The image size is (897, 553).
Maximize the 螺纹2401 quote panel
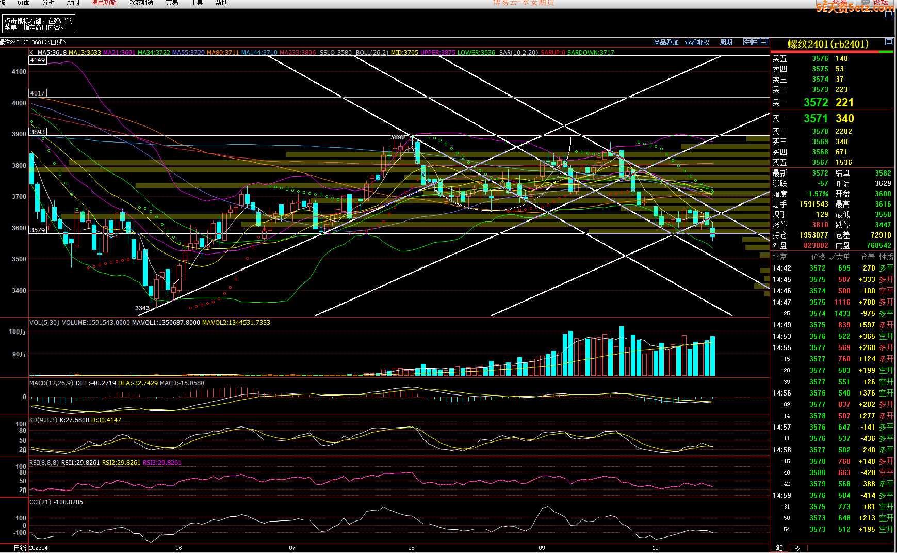pos(889,42)
